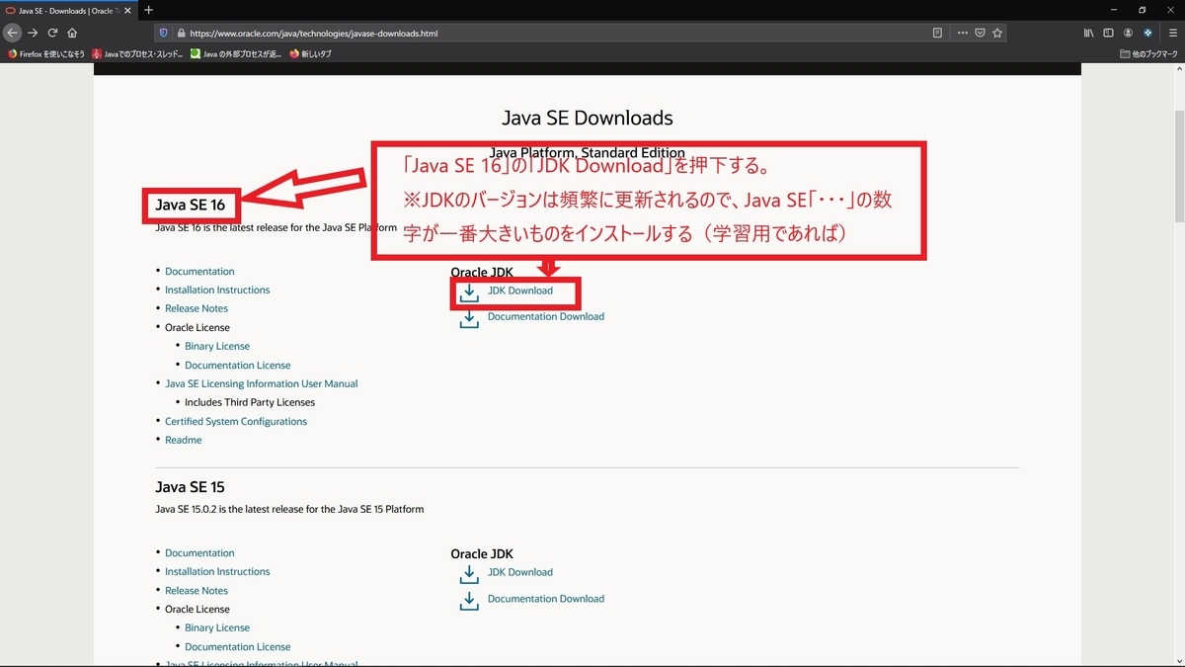Open a new tab with the plus button

[x=148, y=10]
